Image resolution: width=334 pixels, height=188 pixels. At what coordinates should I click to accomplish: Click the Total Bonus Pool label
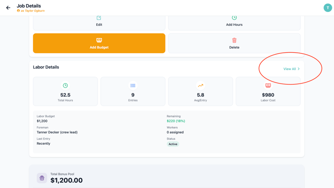(62, 174)
